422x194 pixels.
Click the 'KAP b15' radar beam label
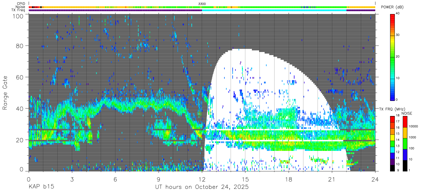click(x=41, y=187)
